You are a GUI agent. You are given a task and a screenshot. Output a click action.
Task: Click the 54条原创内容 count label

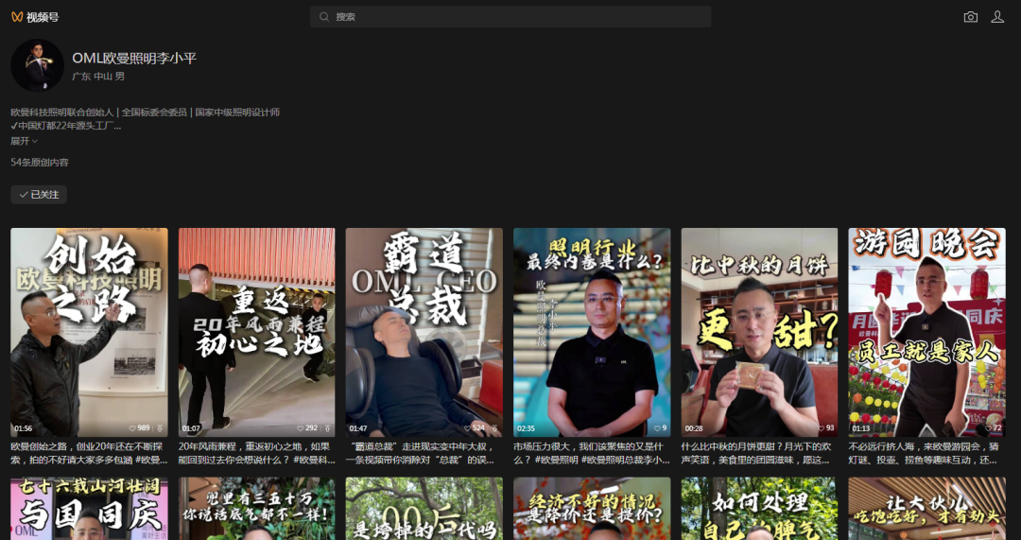click(40, 163)
